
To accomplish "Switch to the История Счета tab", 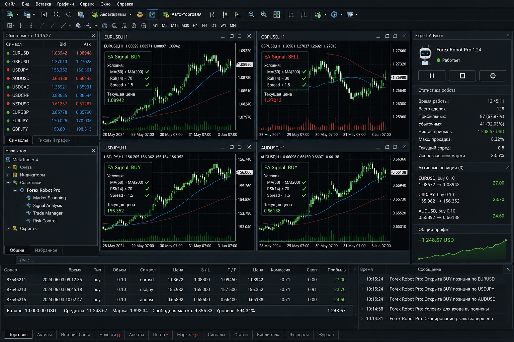I will 75,334.
